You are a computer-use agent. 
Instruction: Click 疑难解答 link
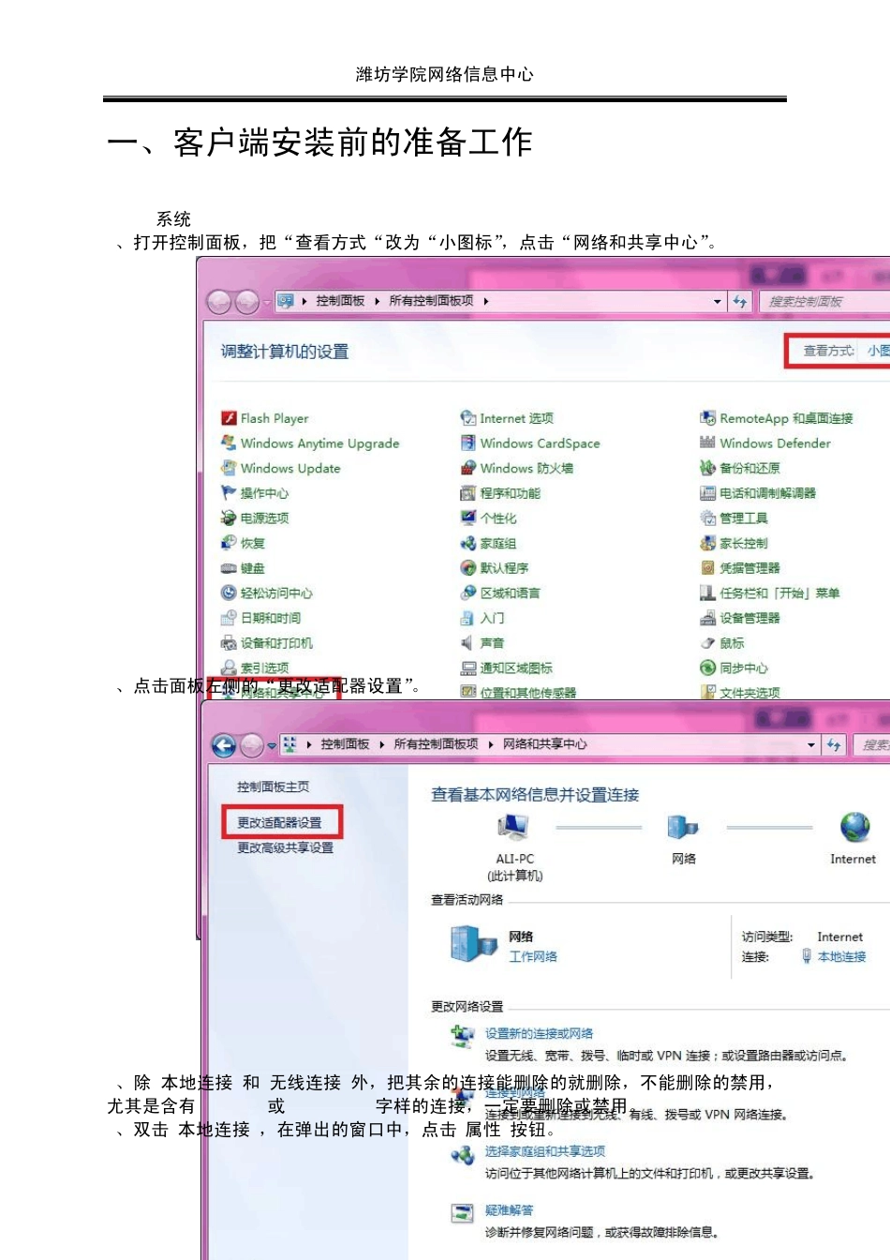pos(509,1211)
